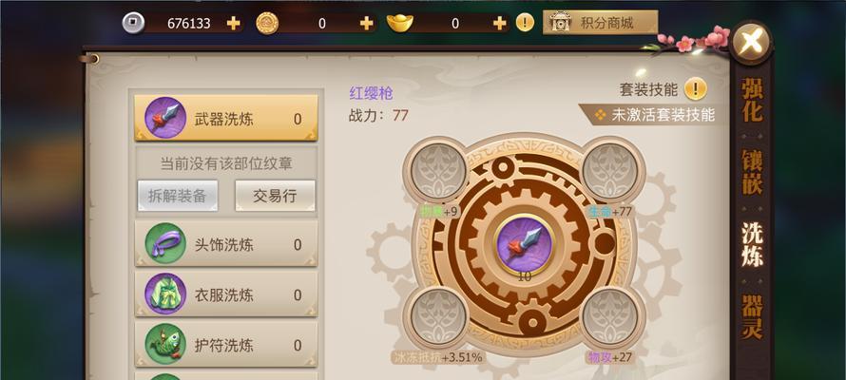Switch to the 镶嵌 tab
The image size is (846, 380).
tap(752, 172)
